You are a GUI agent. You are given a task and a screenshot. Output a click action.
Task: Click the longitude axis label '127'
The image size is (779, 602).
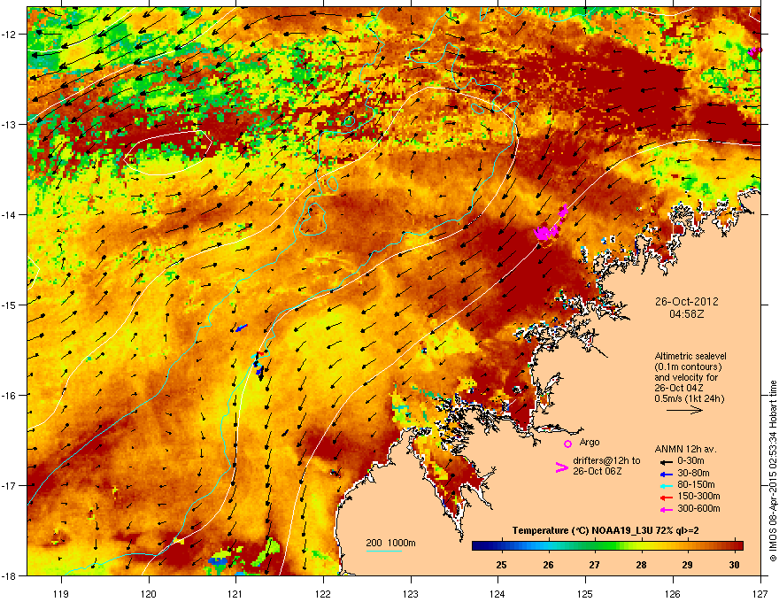(x=760, y=594)
